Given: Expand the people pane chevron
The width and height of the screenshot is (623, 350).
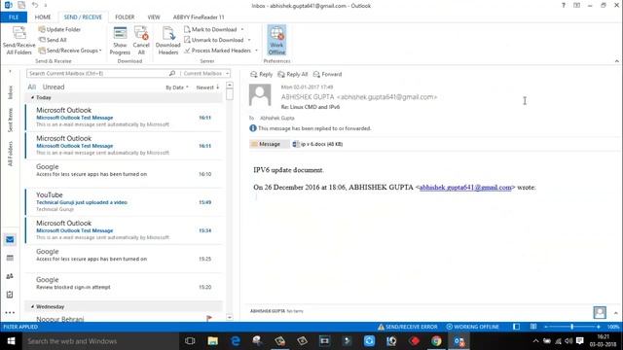Looking at the screenshot, I should pos(616,313).
